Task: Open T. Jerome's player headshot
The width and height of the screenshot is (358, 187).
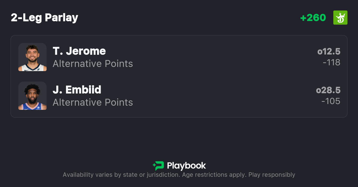Action: click(x=32, y=57)
